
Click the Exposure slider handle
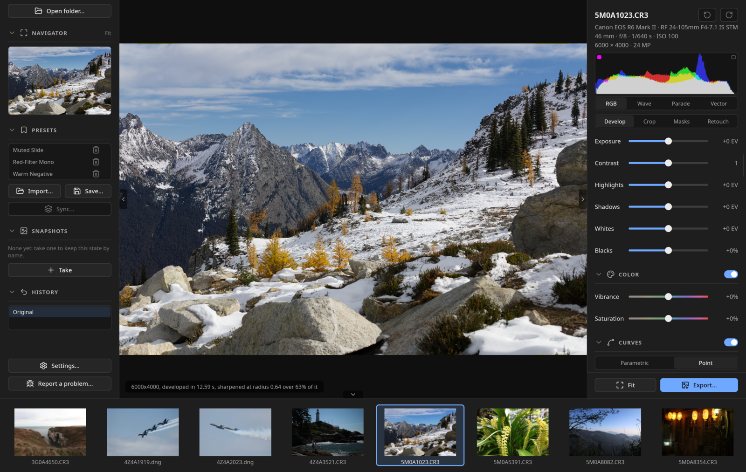pos(668,141)
